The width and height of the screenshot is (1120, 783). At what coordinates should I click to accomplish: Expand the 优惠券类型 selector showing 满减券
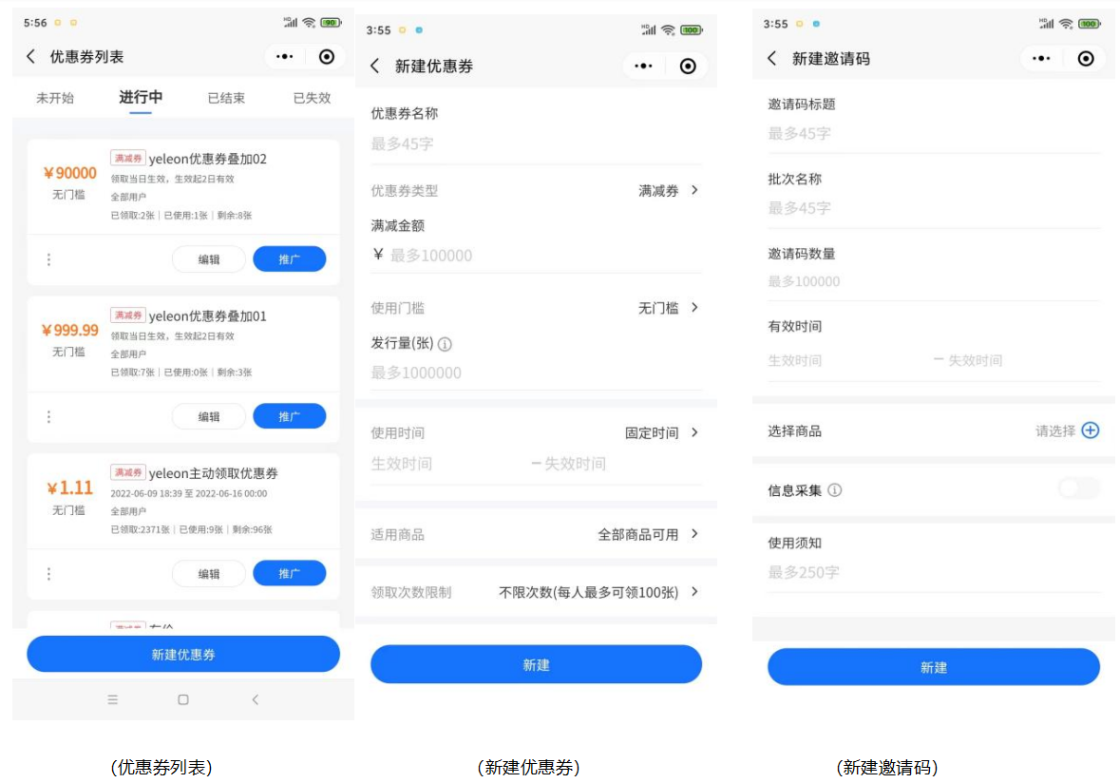point(536,191)
